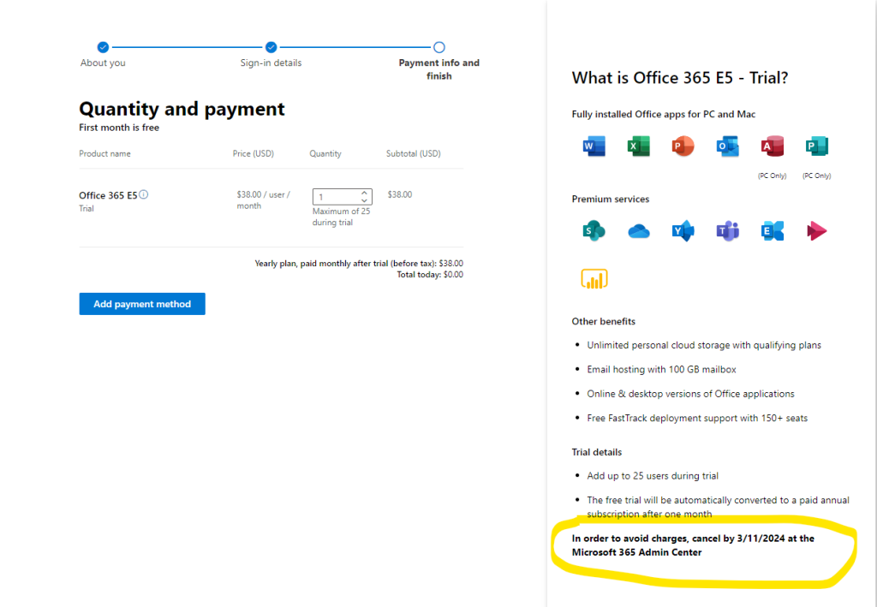Click Free FastTrack deployment support bullet

tap(697, 418)
